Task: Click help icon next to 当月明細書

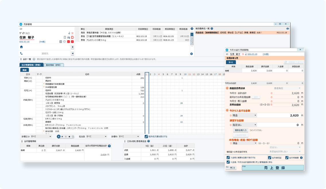Action: tap(301, 158)
